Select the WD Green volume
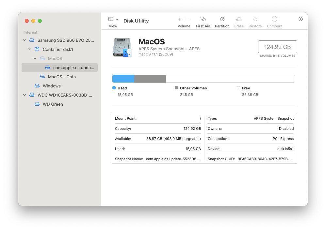 tap(53, 104)
